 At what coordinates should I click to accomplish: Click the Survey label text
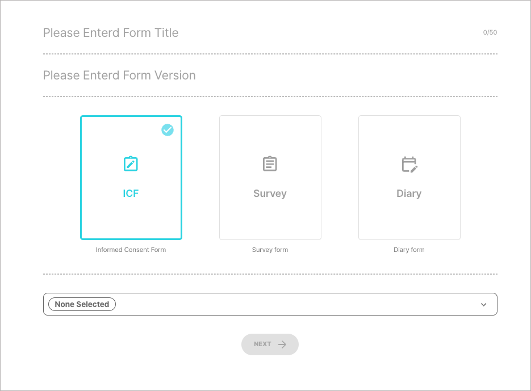pyautogui.click(x=270, y=194)
